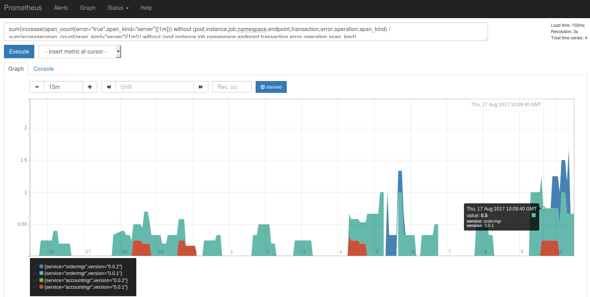Run the query with Execute button

(19, 52)
